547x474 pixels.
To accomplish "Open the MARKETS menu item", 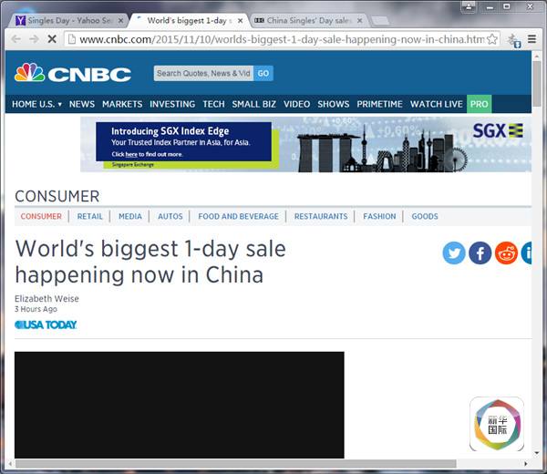I will pos(122,104).
